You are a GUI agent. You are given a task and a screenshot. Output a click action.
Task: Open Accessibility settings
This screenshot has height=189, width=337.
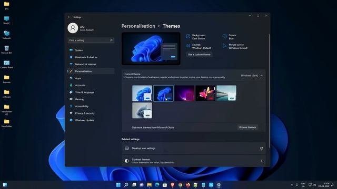(x=91, y=106)
